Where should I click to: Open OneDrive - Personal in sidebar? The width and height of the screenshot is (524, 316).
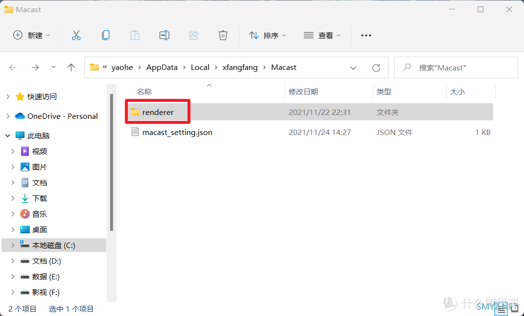click(63, 116)
